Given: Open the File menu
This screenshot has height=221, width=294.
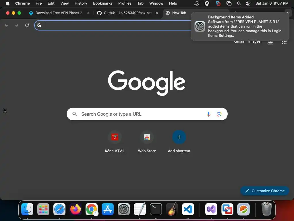Looking at the screenshot, I should coord(39,3).
